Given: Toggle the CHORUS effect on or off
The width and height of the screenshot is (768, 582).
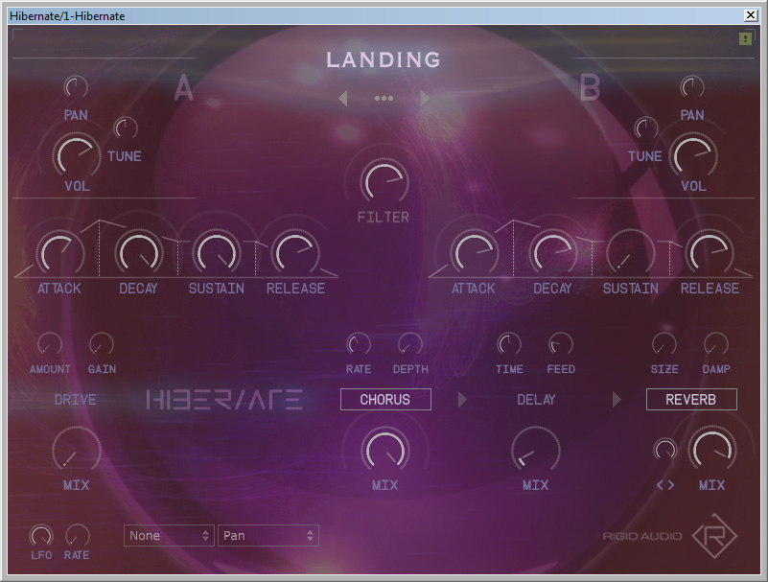Looking at the screenshot, I should point(385,400).
